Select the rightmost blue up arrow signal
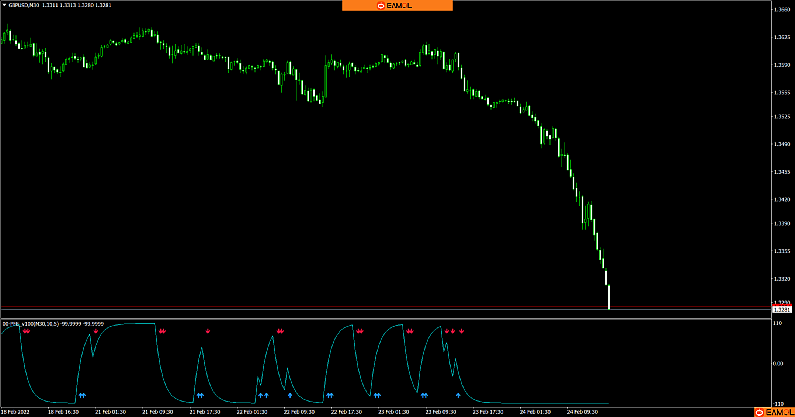The height and width of the screenshot is (417, 795). click(x=458, y=396)
